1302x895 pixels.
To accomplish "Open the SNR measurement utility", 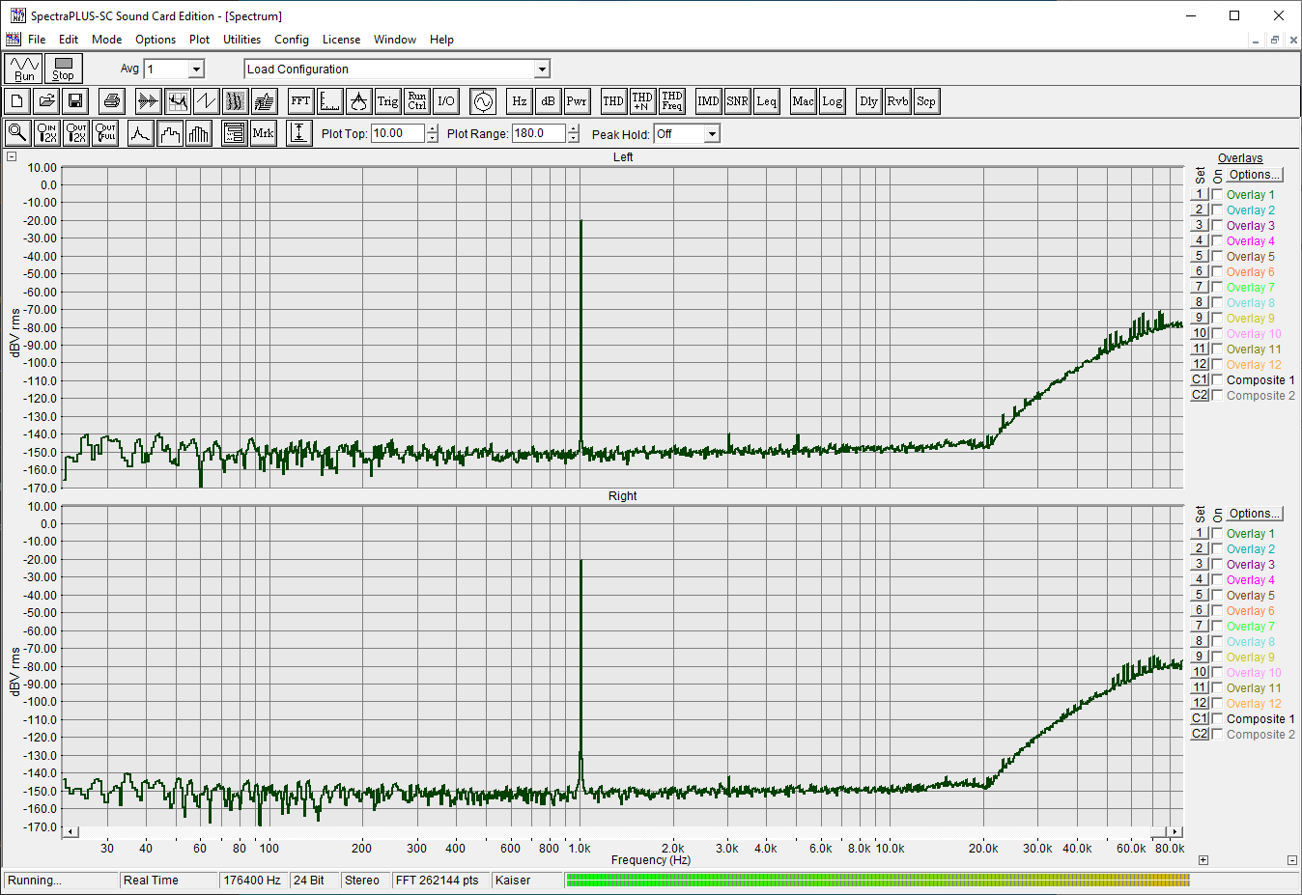I will [x=737, y=101].
